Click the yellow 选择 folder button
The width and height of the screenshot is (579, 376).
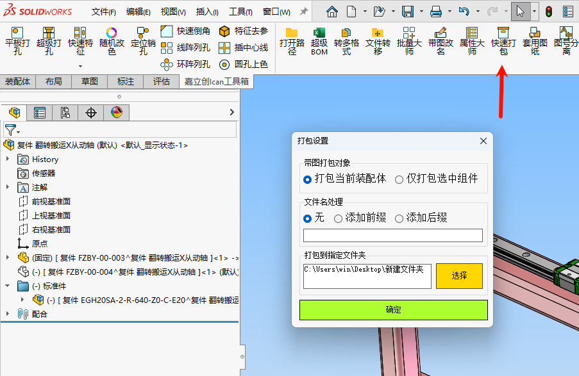(458, 275)
